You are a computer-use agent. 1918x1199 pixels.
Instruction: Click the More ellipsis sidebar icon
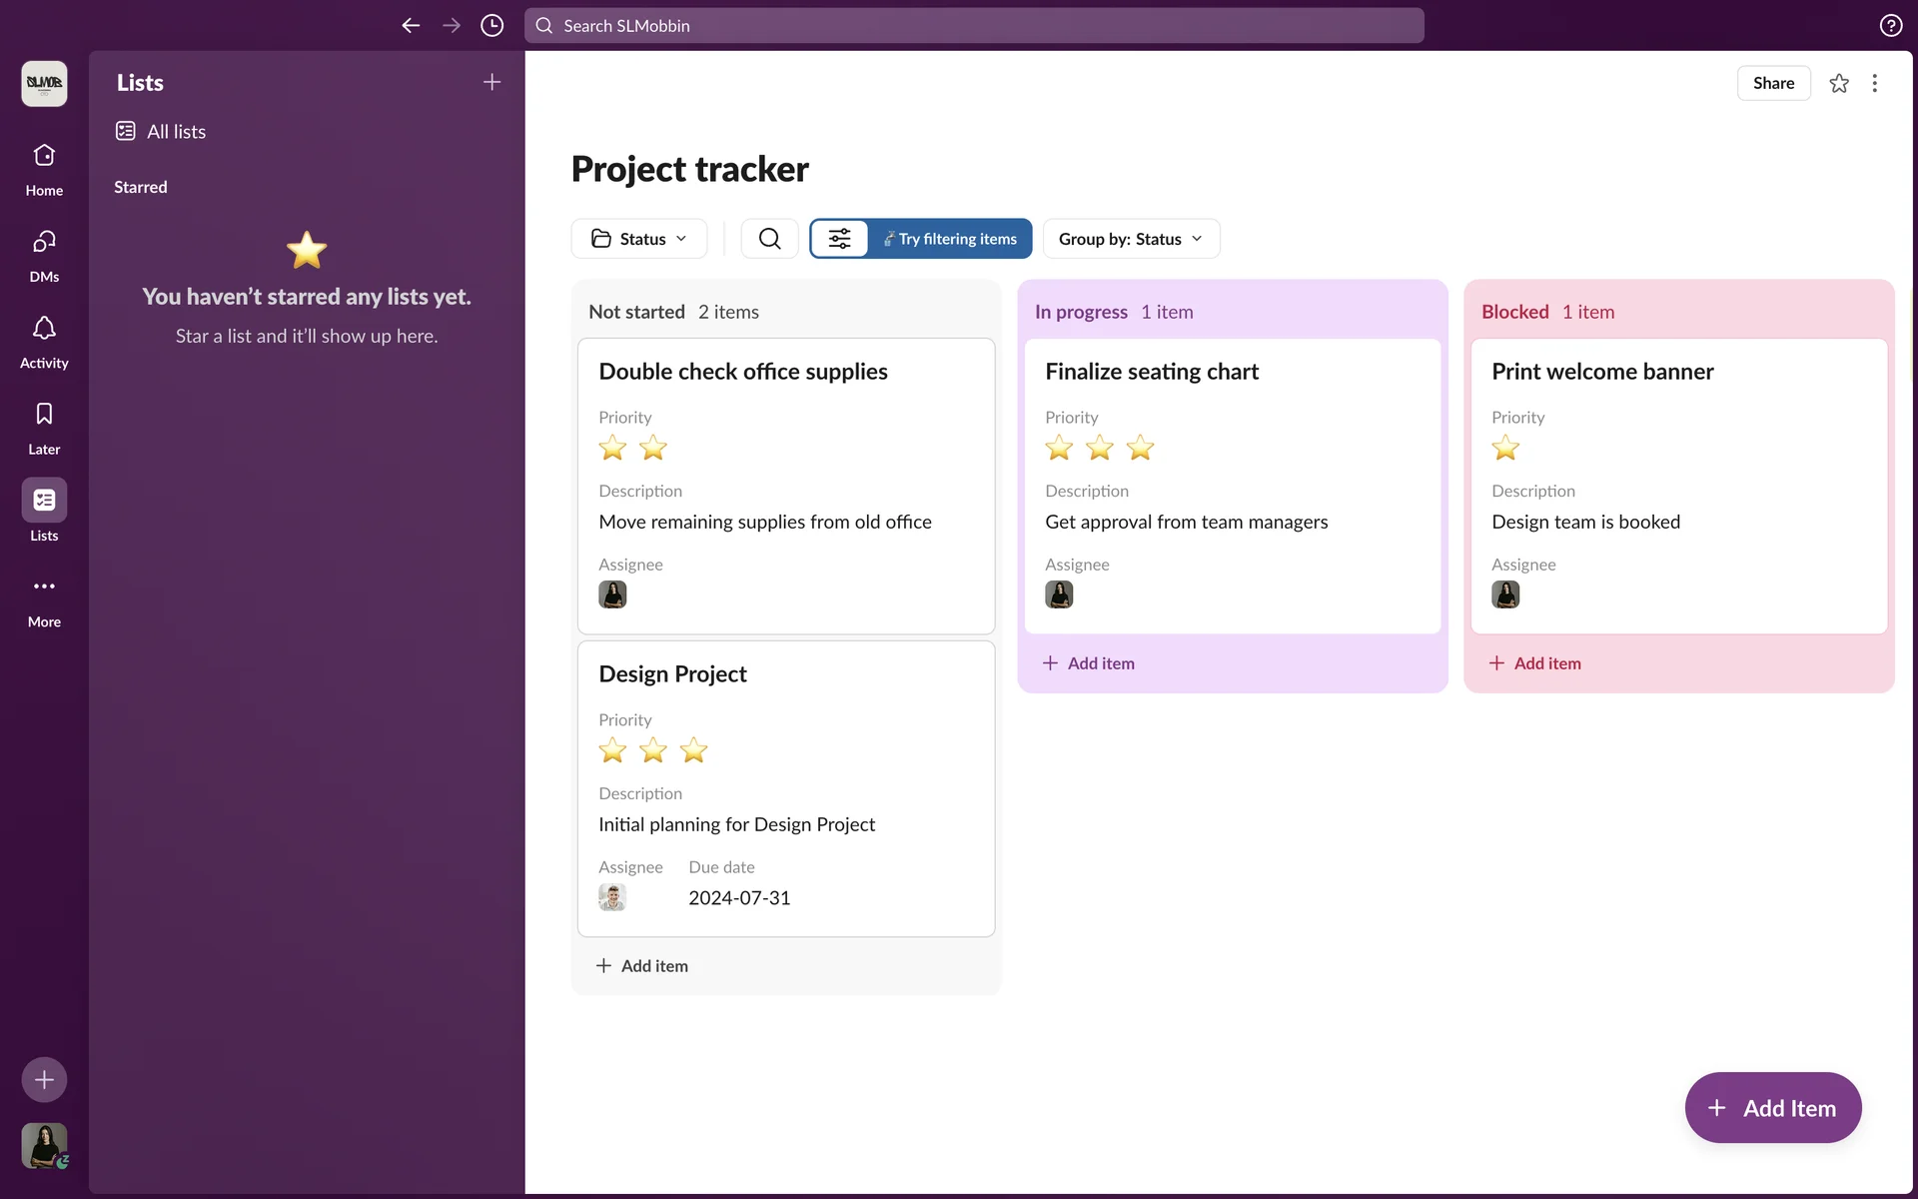44,588
